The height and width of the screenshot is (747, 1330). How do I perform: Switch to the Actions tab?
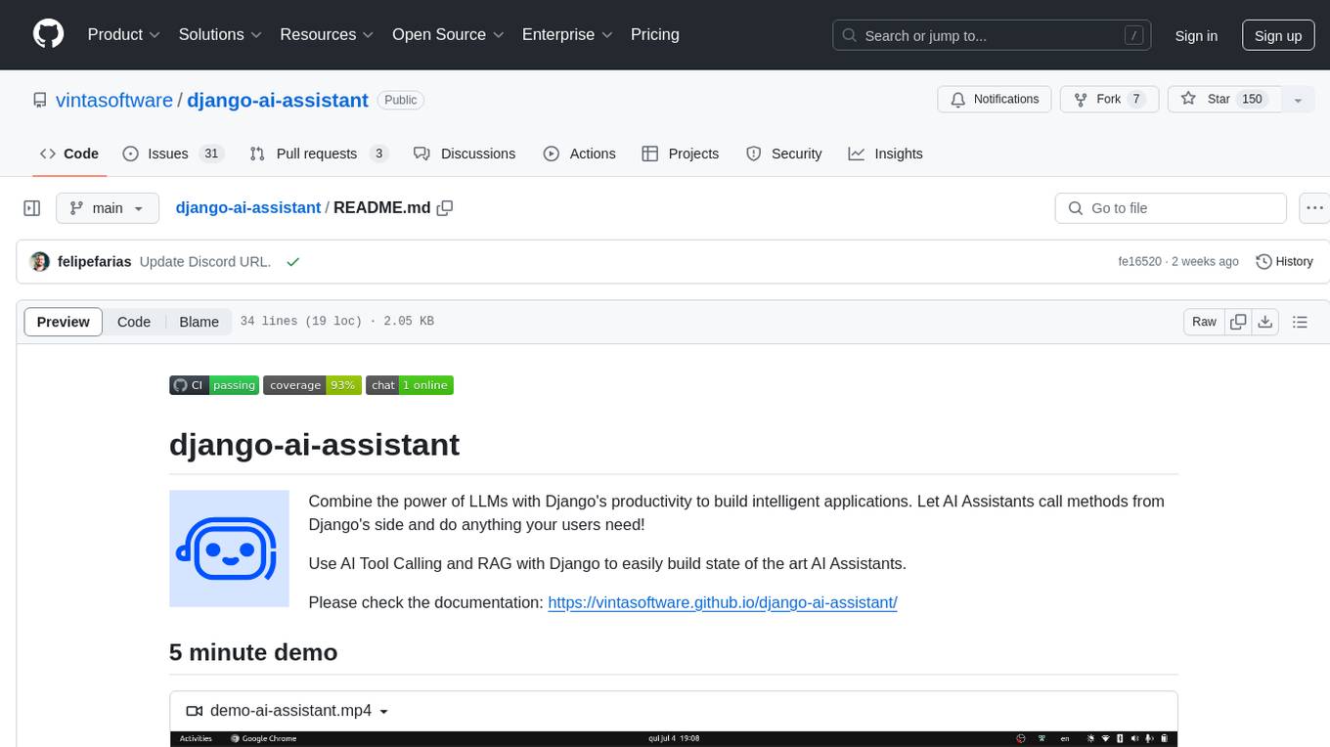(x=580, y=154)
